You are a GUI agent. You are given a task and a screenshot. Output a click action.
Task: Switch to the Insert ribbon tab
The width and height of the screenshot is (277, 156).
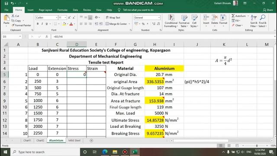30,10
